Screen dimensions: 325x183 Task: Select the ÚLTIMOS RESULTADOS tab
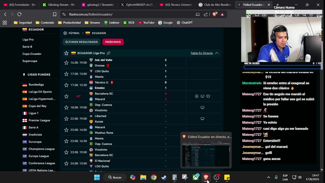click(x=81, y=42)
